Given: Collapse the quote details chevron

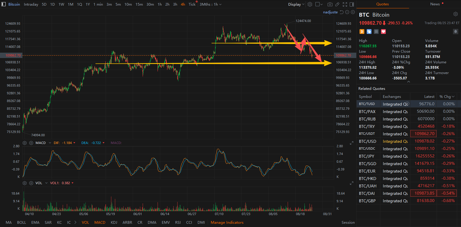Looking at the screenshot, I should 409,82.
